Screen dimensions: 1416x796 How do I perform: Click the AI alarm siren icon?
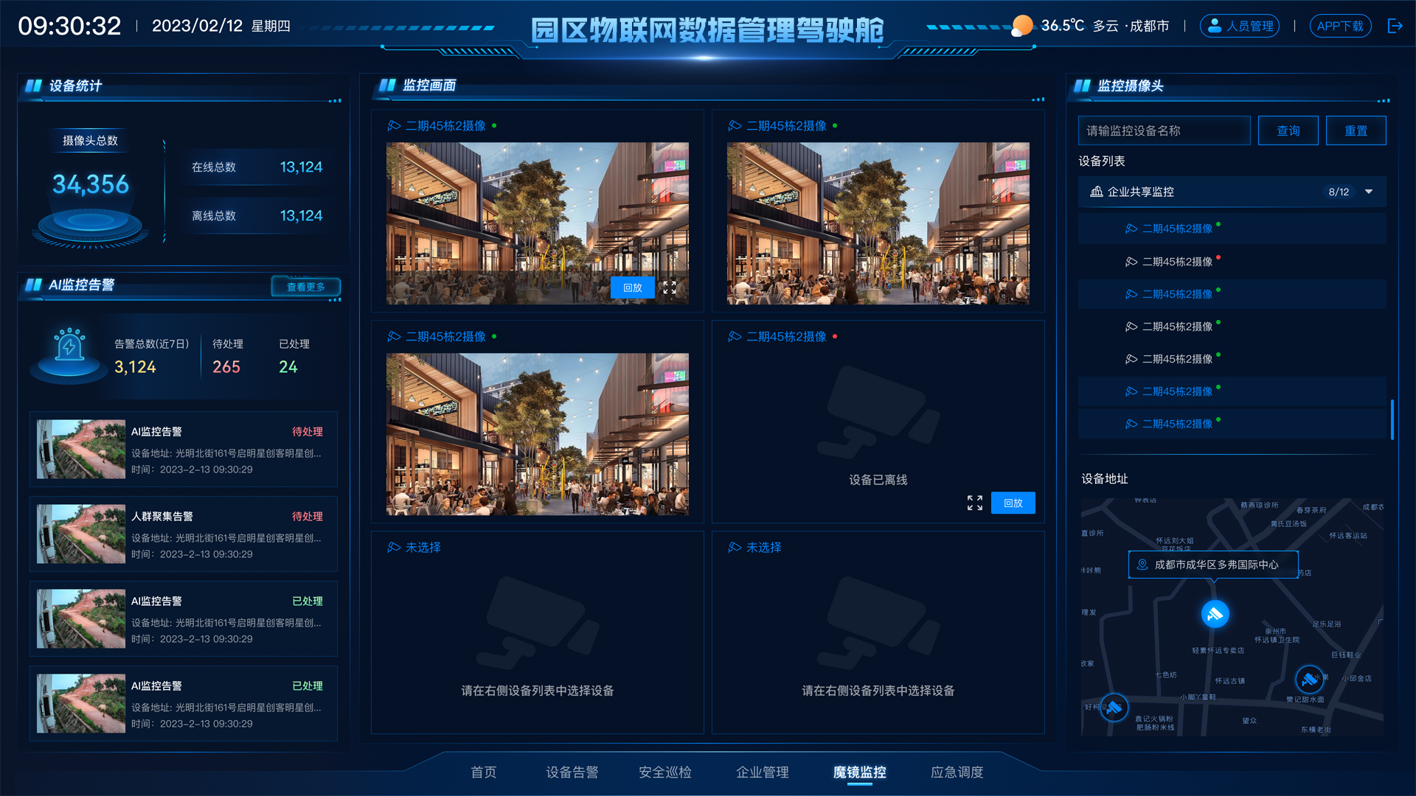click(69, 346)
